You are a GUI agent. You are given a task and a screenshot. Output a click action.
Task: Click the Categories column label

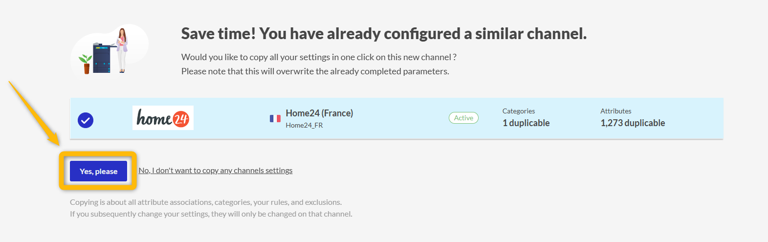(x=519, y=111)
